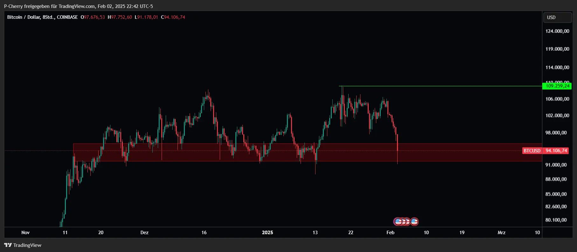
Task: Click the 16 date label on time axis
Action: click(204, 233)
